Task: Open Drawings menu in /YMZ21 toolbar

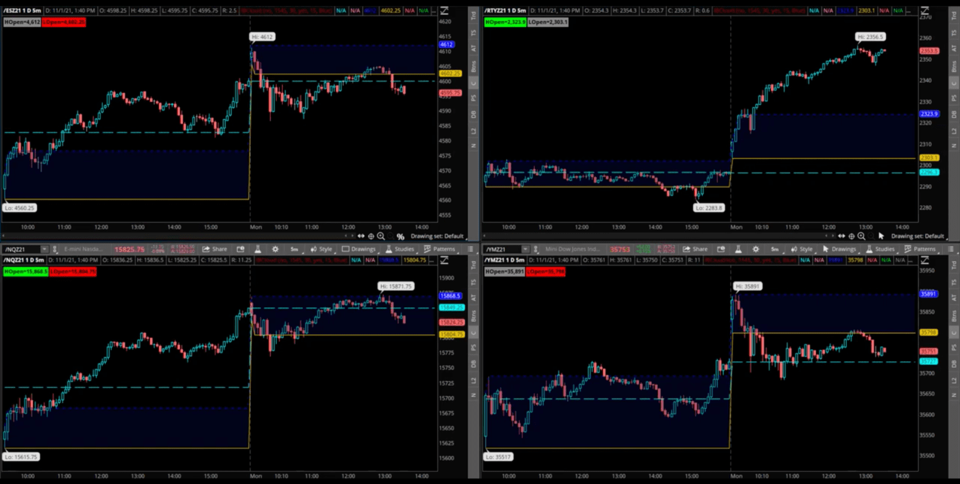Action: pos(839,249)
